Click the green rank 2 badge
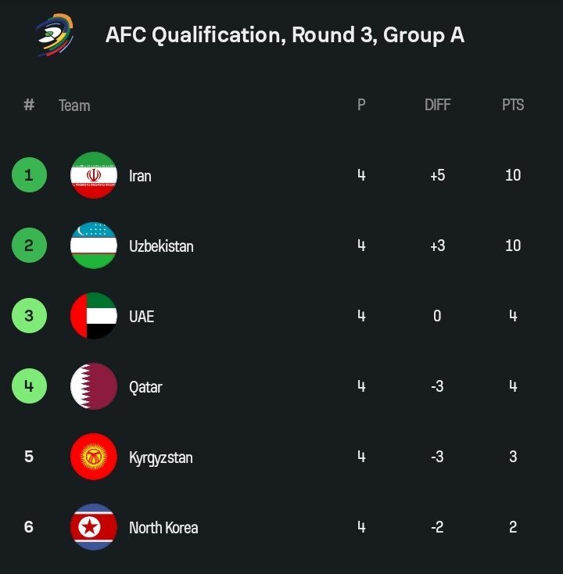This screenshot has width=563, height=574. (x=29, y=246)
